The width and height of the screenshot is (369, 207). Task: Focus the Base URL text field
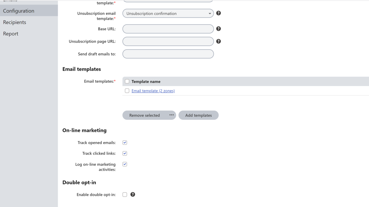pos(168,29)
